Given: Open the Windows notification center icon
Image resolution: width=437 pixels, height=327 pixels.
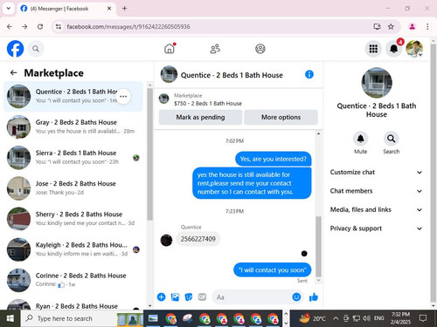Looking at the screenshot, I should click(423, 318).
